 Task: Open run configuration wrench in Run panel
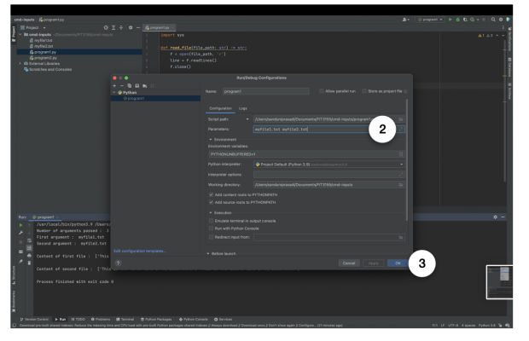click(x=21, y=233)
